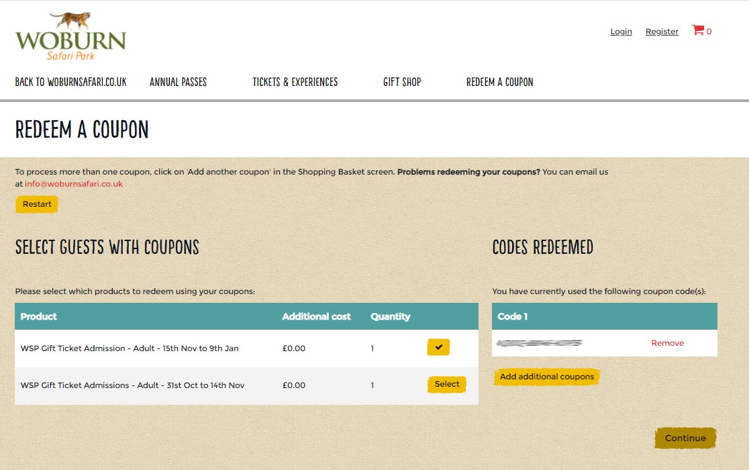The width and height of the screenshot is (749, 470).
Task: Open the Annual Passes menu
Action: tap(178, 82)
